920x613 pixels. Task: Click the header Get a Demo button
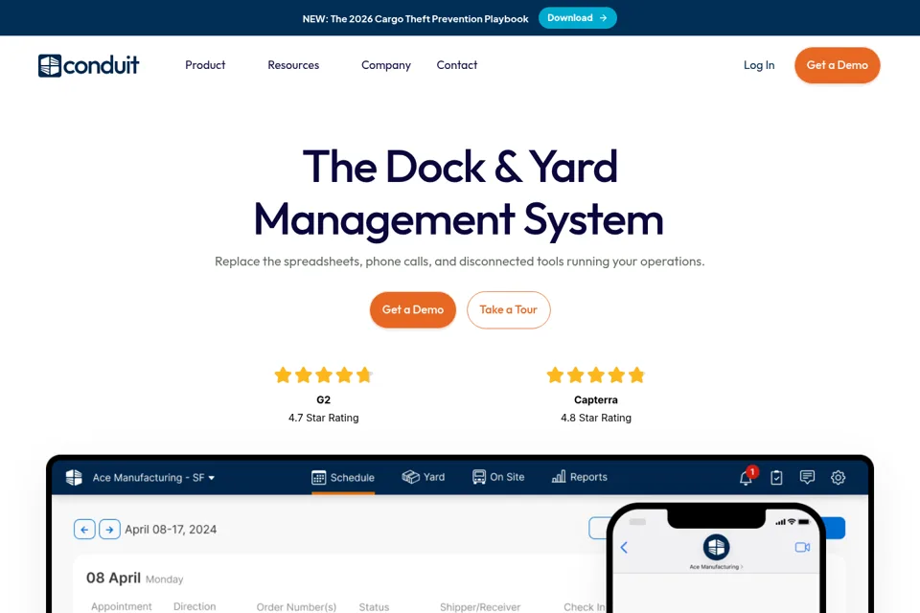point(838,65)
